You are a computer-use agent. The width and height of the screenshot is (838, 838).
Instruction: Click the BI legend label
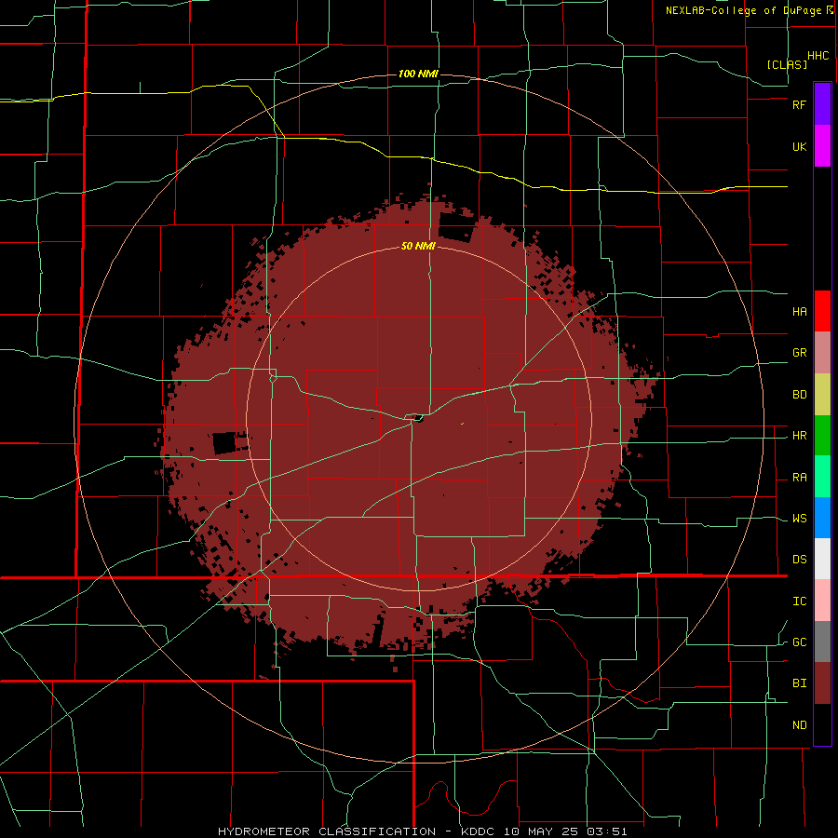tap(800, 683)
